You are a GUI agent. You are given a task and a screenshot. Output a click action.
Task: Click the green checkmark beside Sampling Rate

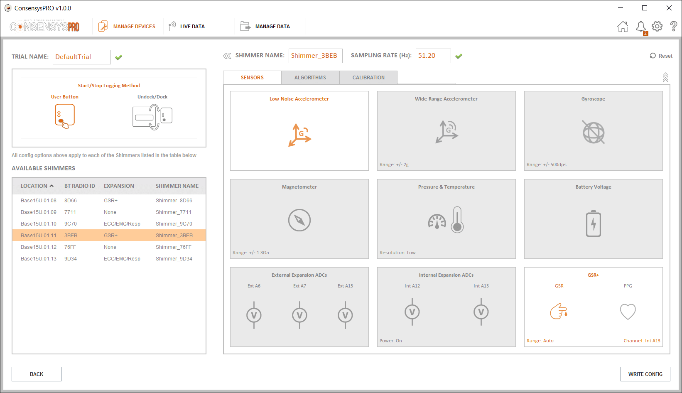click(459, 56)
